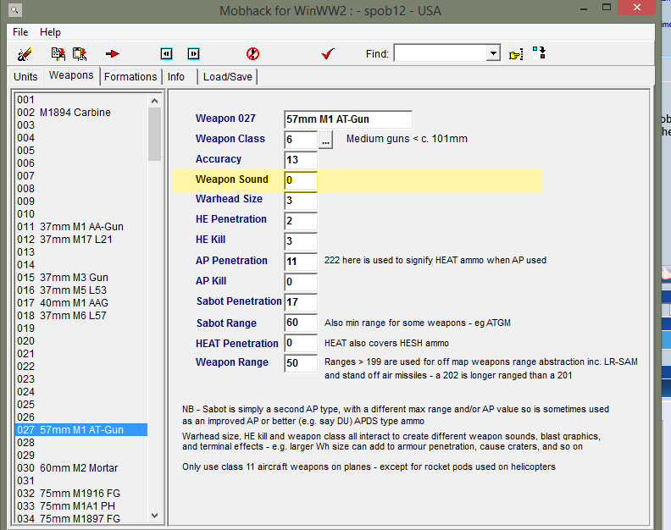Screen dimensions: 671x530
Task: Go to next weapon record arrow
Action: click(194, 53)
